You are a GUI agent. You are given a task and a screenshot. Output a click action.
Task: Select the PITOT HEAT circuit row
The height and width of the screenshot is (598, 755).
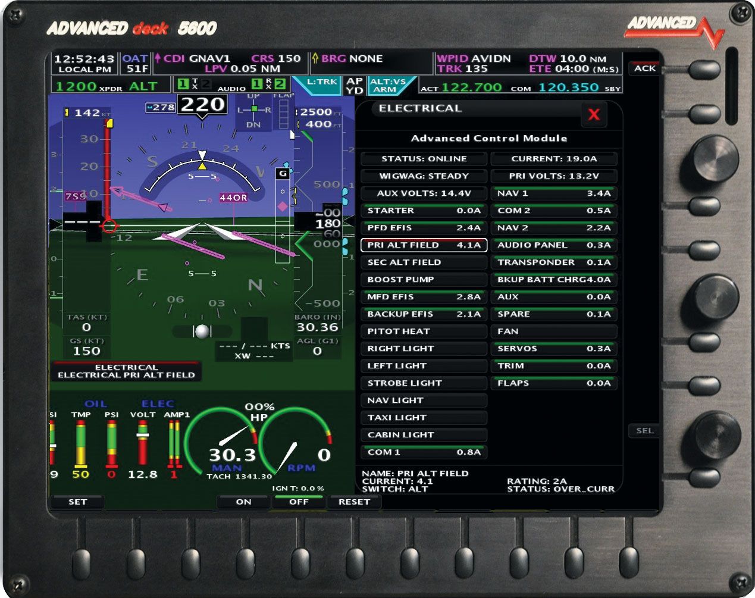point(424,331)
